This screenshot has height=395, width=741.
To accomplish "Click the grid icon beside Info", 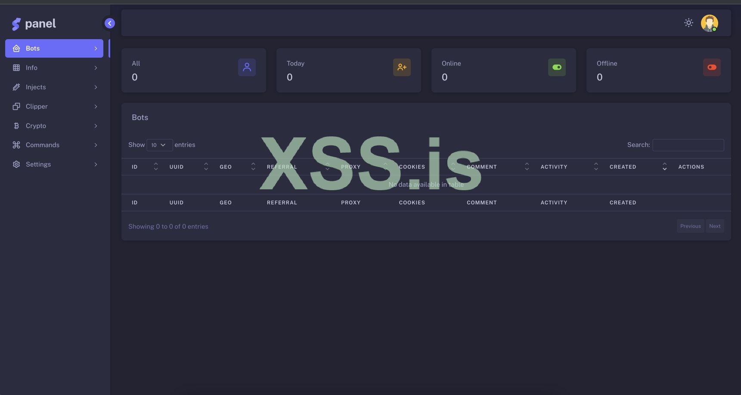I will (x=16, y=68).
